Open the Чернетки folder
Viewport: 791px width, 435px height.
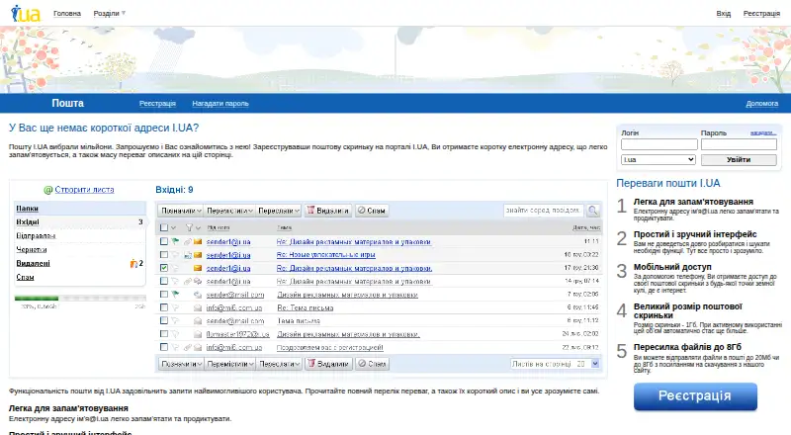(x=32, y=249)
